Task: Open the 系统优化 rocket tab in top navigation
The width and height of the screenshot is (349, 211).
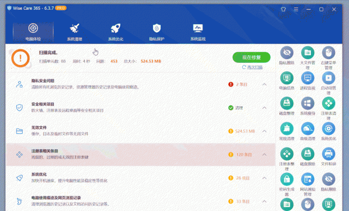Action: click(115, 32)
